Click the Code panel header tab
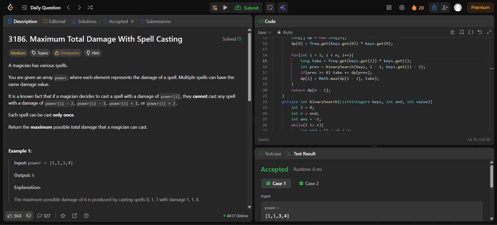 click(267, 21)
